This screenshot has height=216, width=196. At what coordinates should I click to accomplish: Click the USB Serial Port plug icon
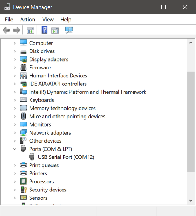[x=32, y=157]
